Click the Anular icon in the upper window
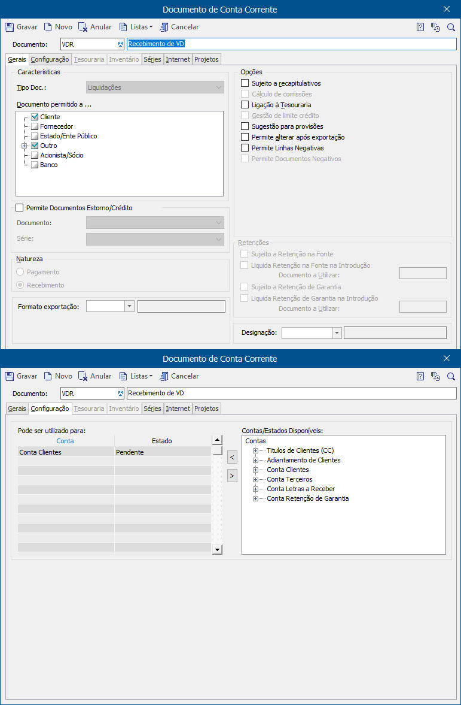 pos(83,27)
